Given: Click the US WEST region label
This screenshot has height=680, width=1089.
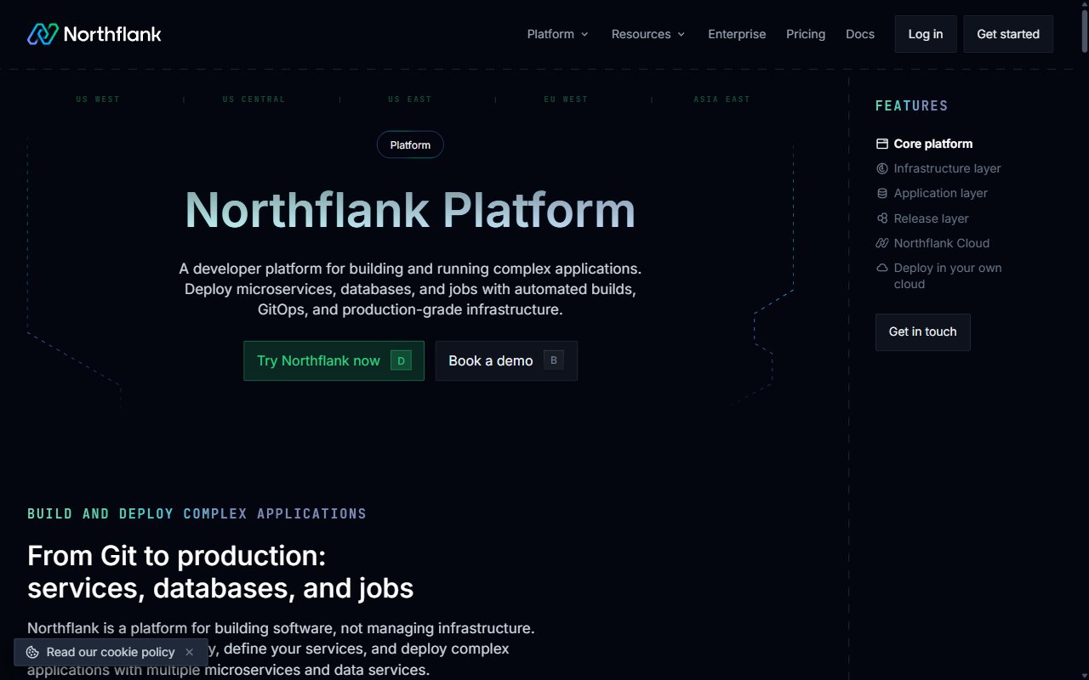Looking at the screenshot, I should click(98, 99).
